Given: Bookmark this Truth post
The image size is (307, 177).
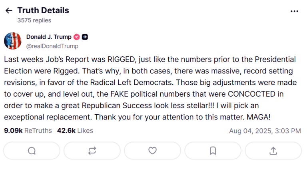Looking at the screenshot, I should [x=213, y=151].
